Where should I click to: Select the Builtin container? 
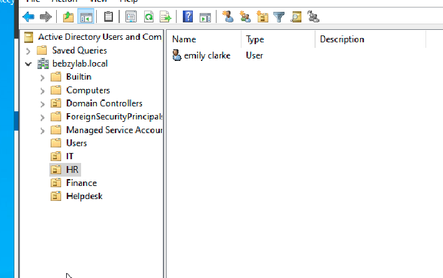(x=79, y=76)
